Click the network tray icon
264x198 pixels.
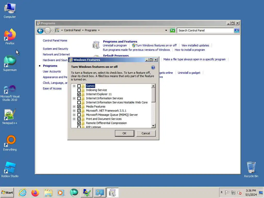point(233,192)
